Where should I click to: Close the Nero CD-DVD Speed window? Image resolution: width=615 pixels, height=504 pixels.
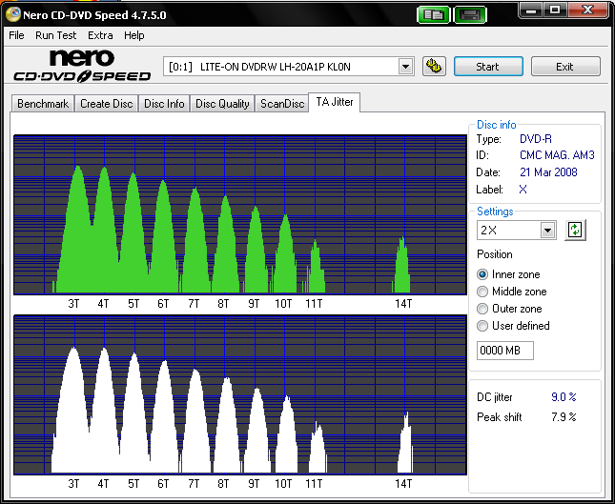588,10
